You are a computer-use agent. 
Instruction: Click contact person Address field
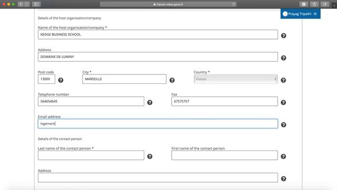pos(158,177)
